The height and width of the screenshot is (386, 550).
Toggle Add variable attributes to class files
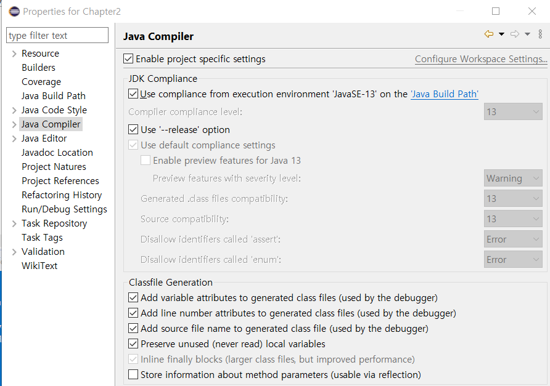tap(133, 298)
